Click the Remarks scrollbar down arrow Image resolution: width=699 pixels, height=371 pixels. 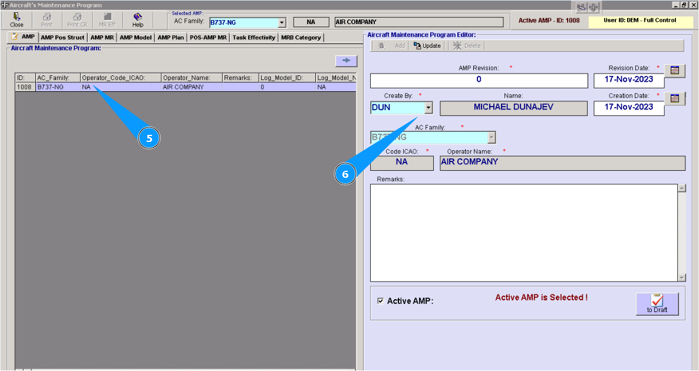(x=682, y=277)
